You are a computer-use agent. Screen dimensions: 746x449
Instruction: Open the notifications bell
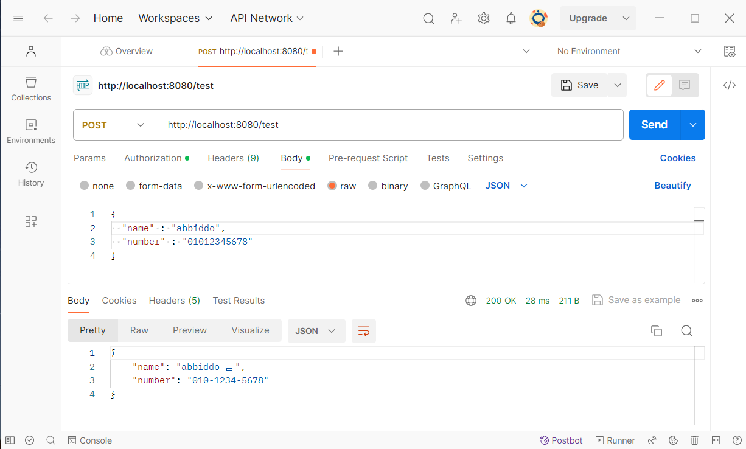pyautogui.click(x=511, y=18)
